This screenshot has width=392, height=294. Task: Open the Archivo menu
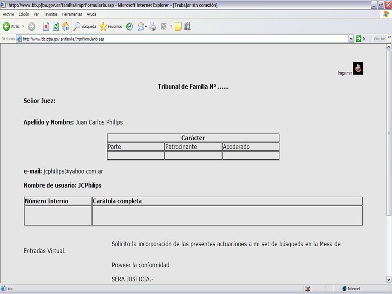(x=9, y=14)
